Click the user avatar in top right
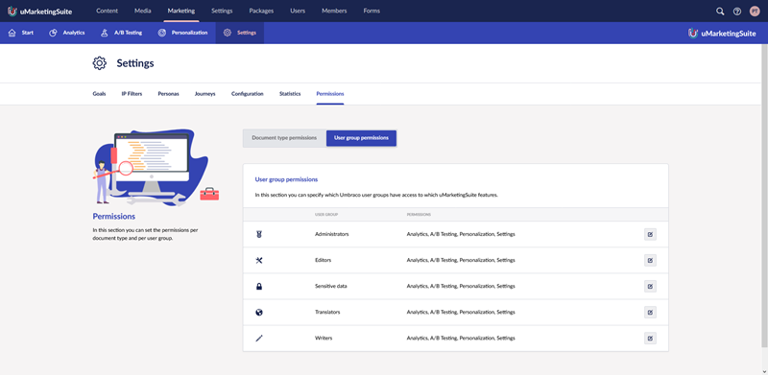The height and width of the screenshot is (375, 768). click(x=755, y=11)
